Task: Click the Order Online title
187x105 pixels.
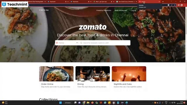Action: click(x=47, y=84)
